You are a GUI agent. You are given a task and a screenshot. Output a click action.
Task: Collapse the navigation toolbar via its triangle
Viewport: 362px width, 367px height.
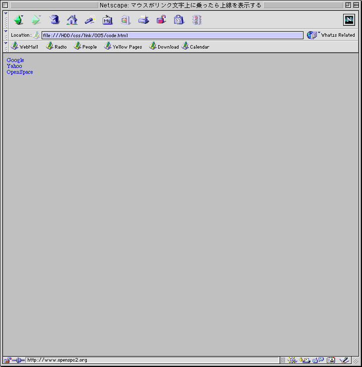click(5, 13)
